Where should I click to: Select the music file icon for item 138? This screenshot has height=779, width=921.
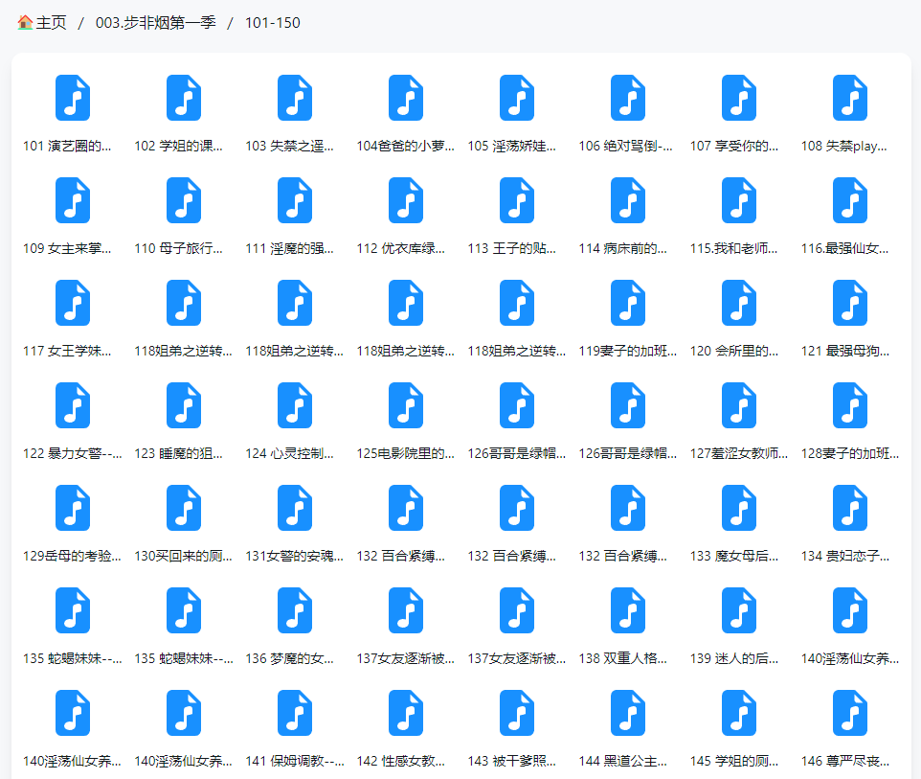pos(628,610)
